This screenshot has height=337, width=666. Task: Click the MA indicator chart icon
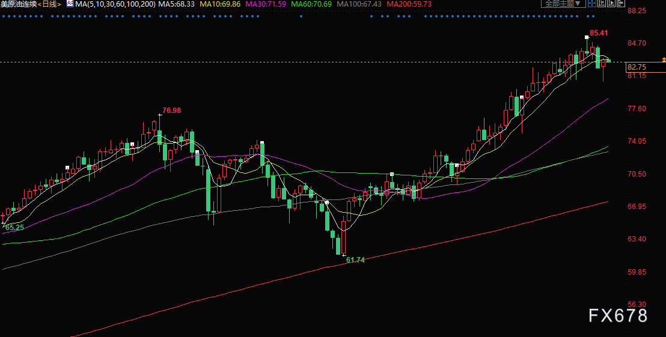pyautogui.click(x=70, y=4)
